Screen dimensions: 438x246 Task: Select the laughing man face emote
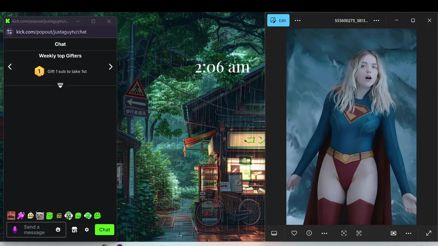pos(11,216)
